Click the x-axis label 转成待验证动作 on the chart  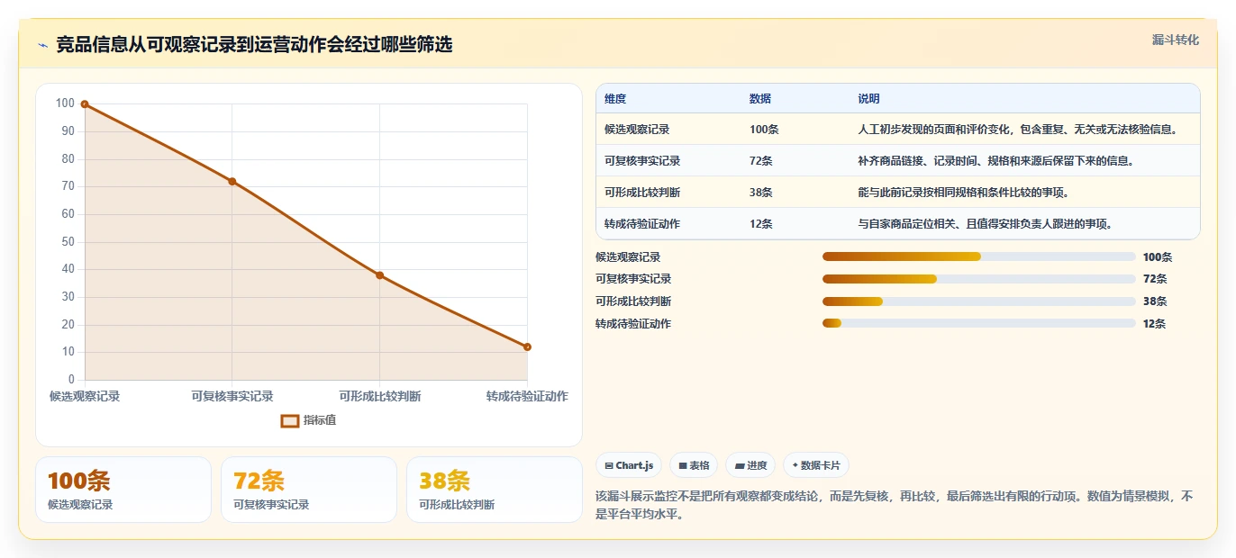point(527,396)
